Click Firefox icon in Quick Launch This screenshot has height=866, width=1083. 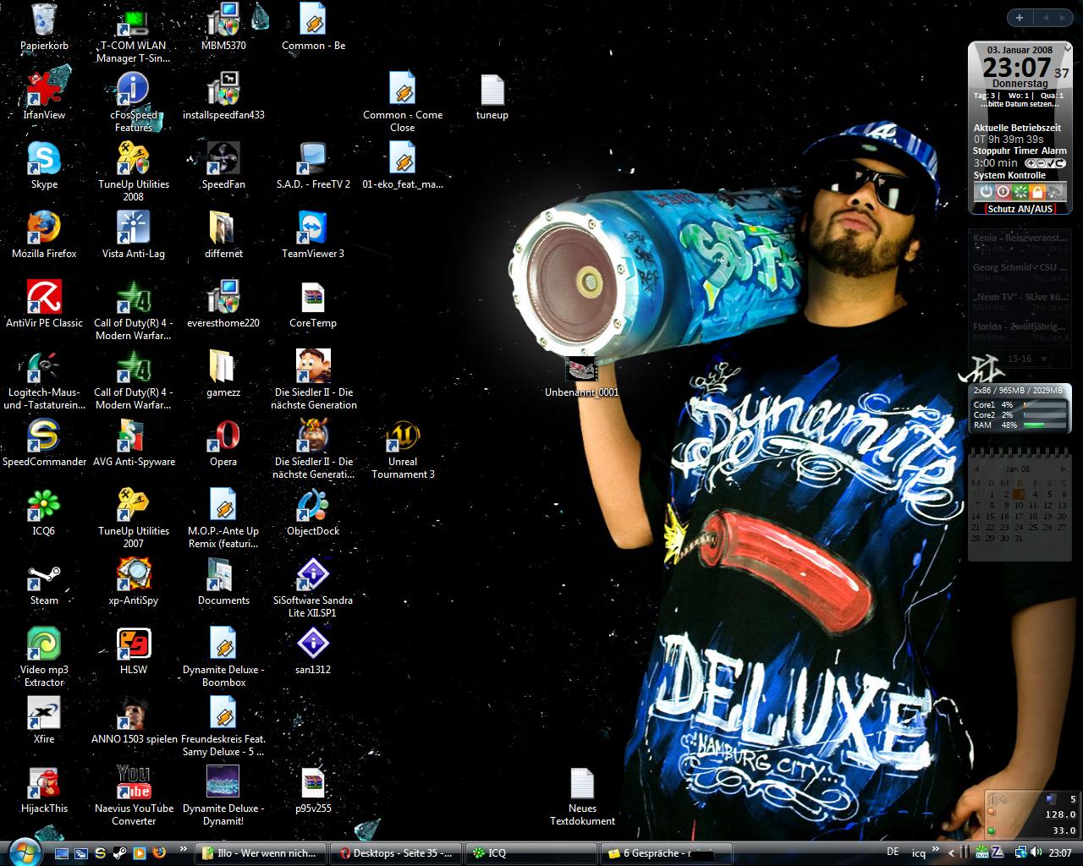point(159,853)
